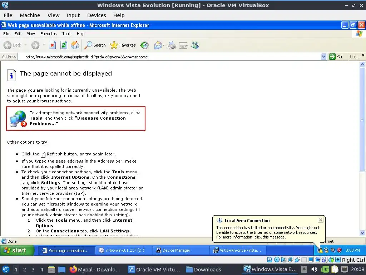Click the Mail envelope toolbar icon

158,45
